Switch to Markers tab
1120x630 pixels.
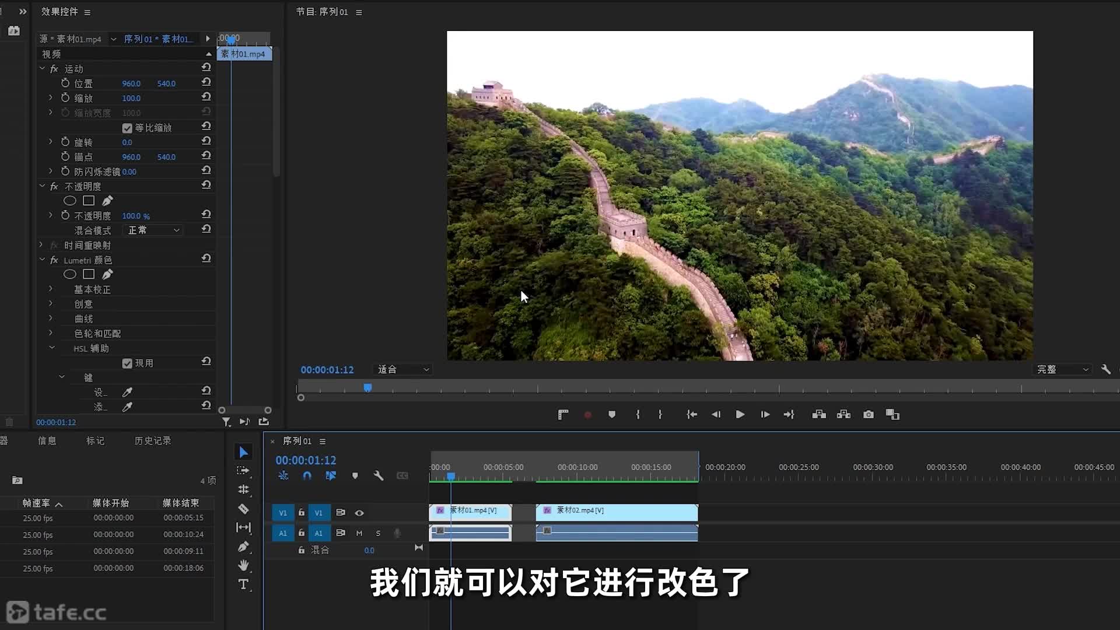point(96,441)
